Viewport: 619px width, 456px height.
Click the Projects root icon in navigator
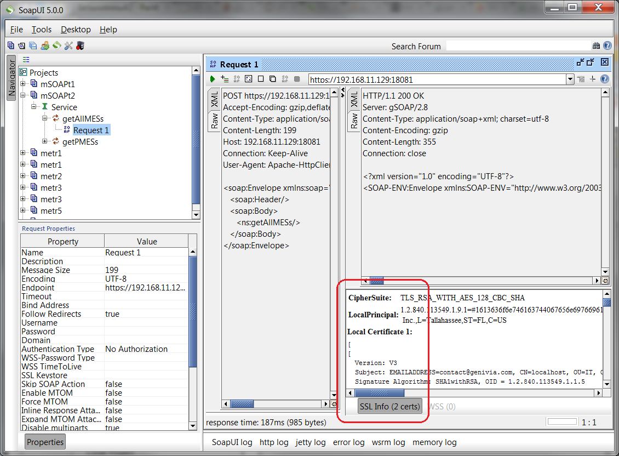point(24,72)
